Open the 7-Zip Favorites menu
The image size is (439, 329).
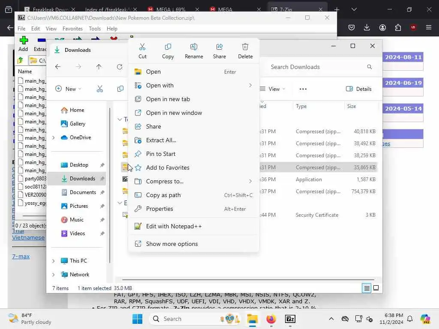click(72, 29)
